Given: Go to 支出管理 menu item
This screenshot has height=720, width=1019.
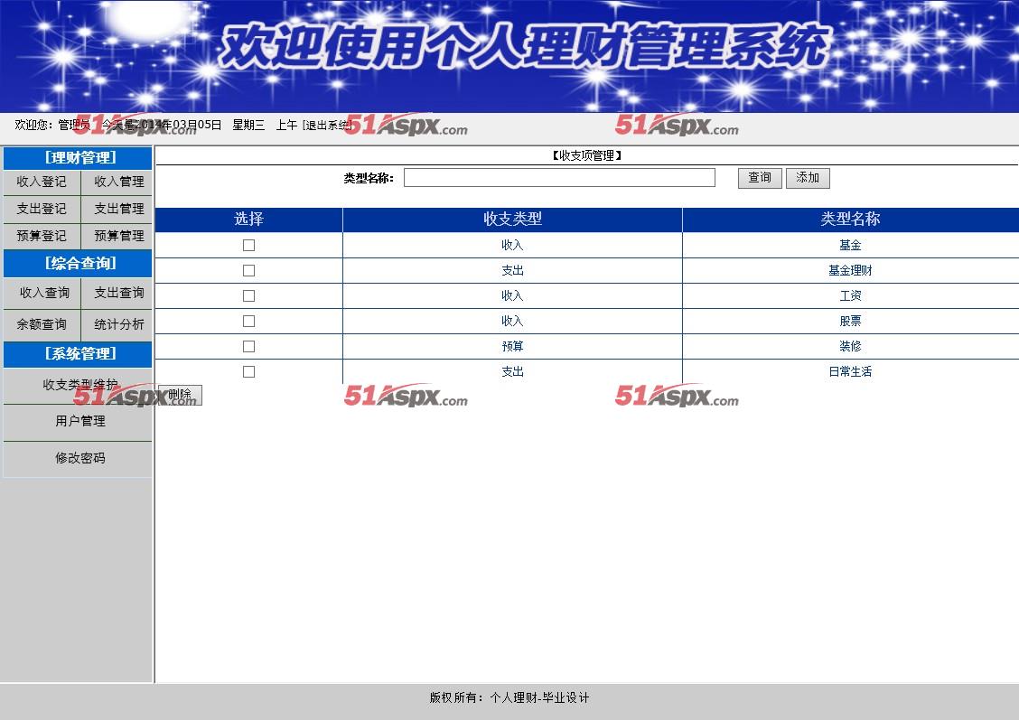Looking at the screenshot, I should 119,209.
